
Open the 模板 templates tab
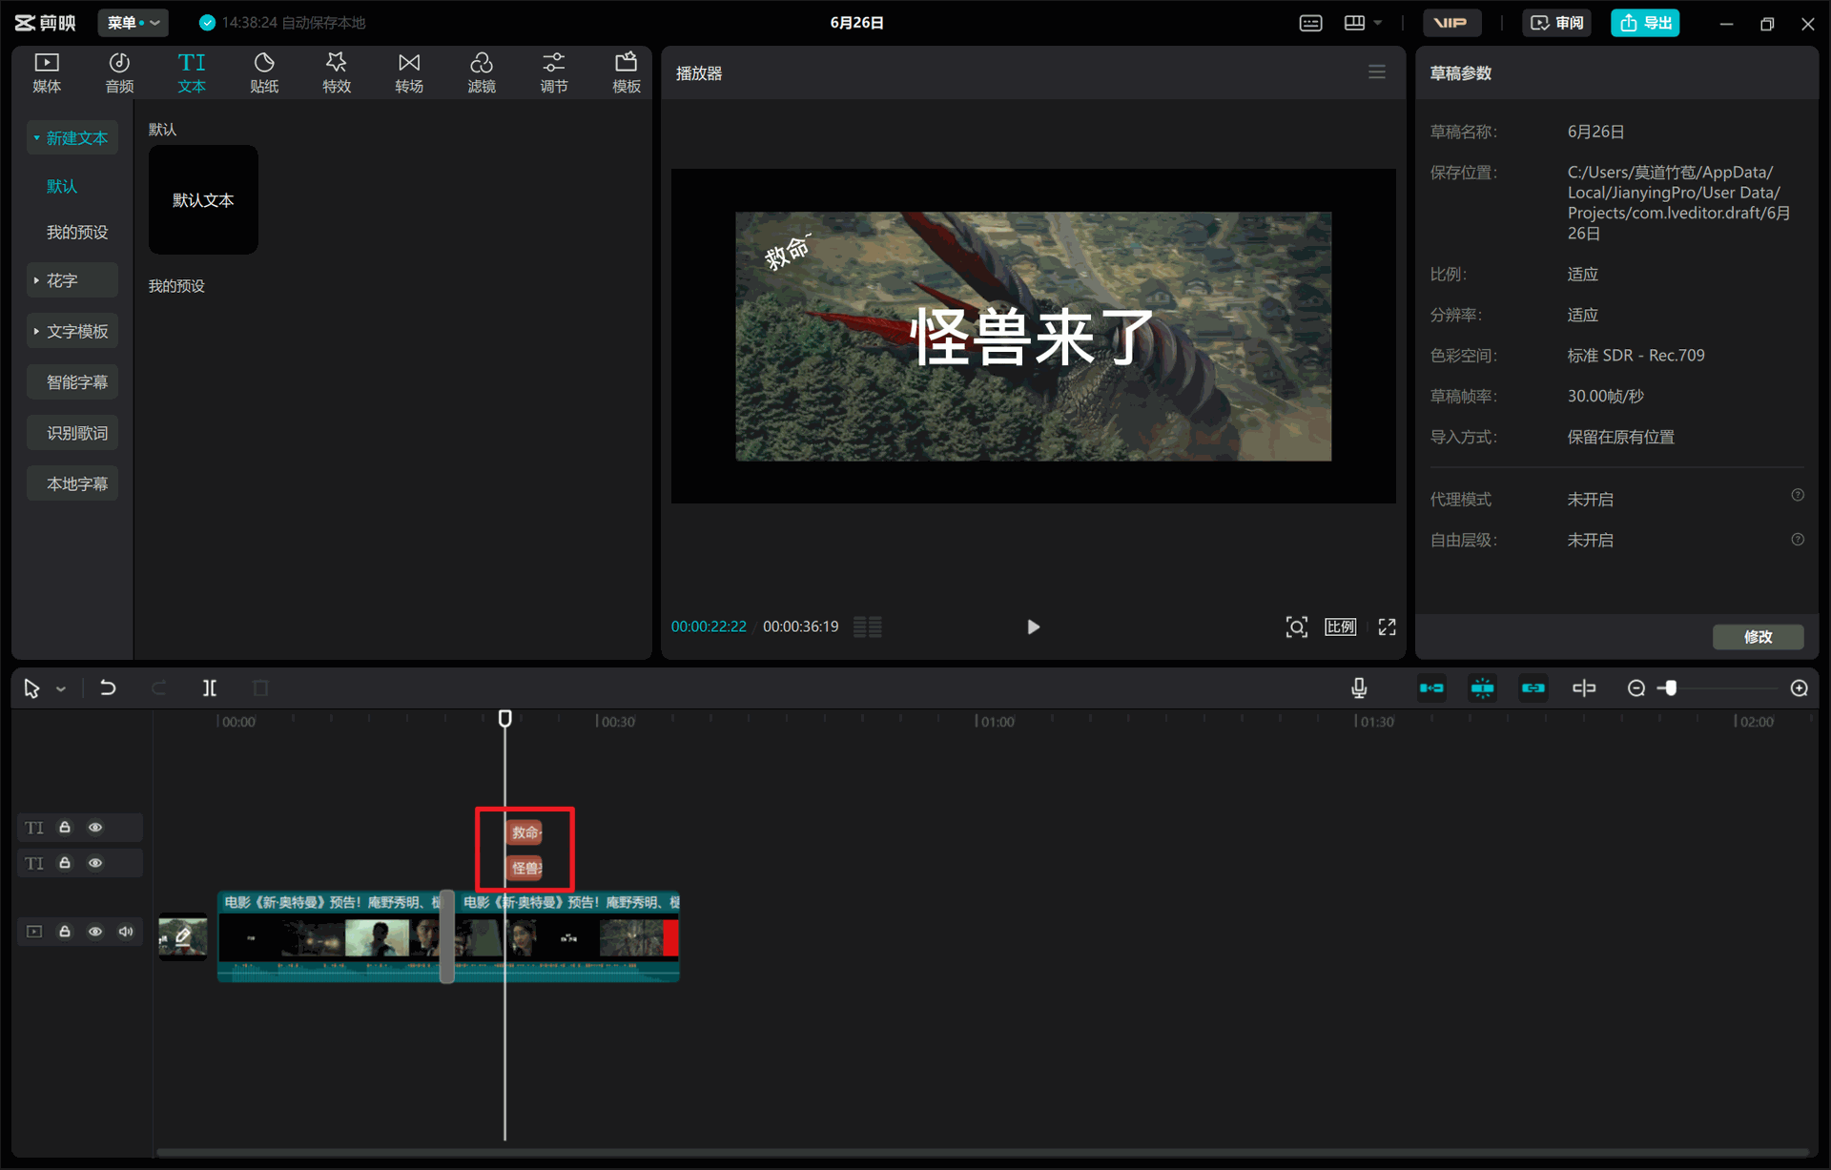click(627, 73)
